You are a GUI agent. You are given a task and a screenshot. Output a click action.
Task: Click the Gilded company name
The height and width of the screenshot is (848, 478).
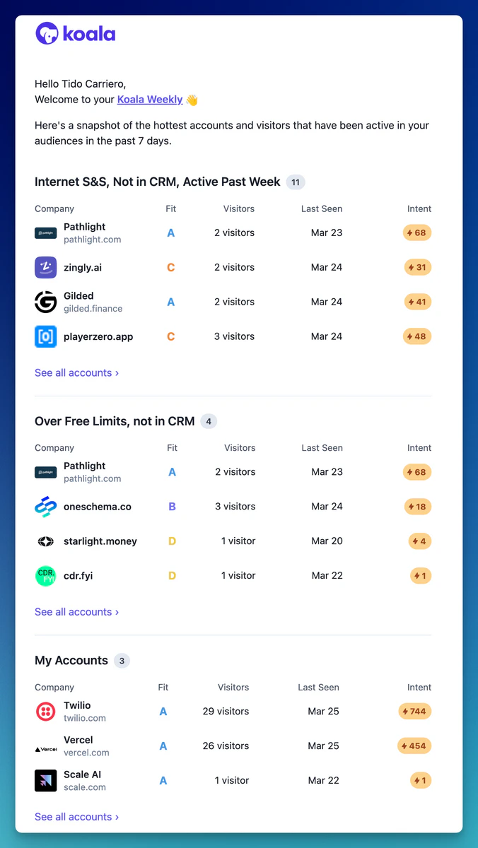78,296
